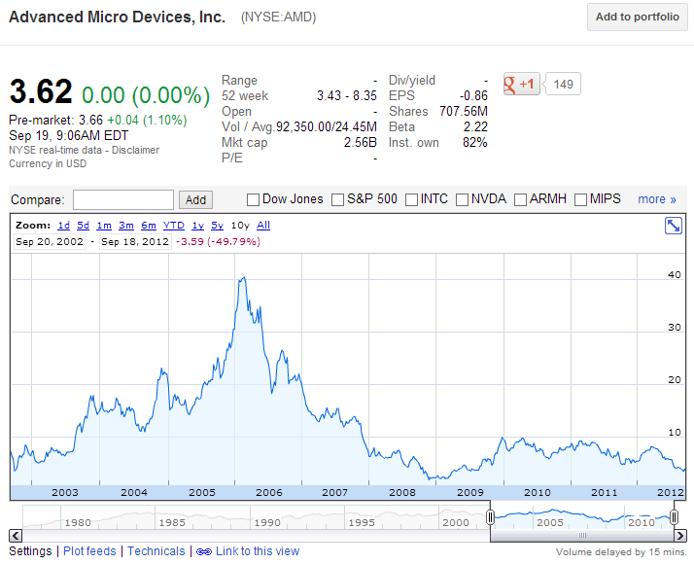Select the 5y zoom range

tap(217, 225)
